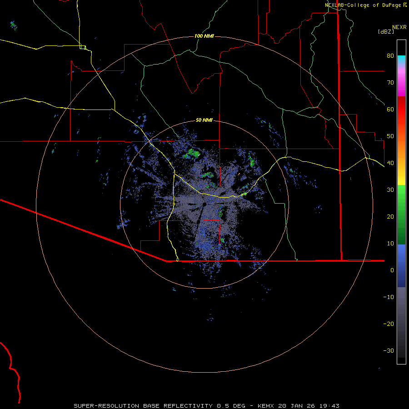Click the -10 value on dBZ scale
The image size is (409, 409).
pos(389,297)
